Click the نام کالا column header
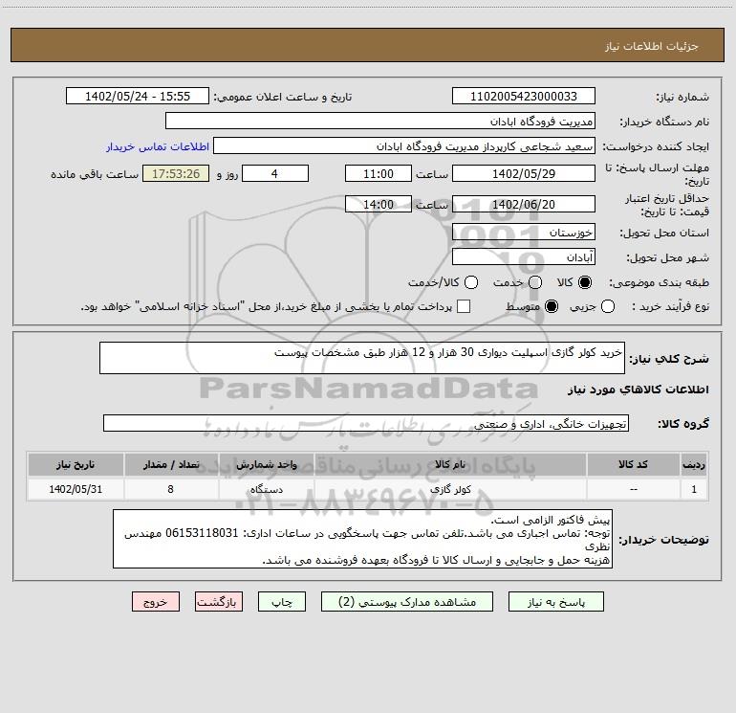The width and height of the screenshot is (736, 713). click(450, 464)
